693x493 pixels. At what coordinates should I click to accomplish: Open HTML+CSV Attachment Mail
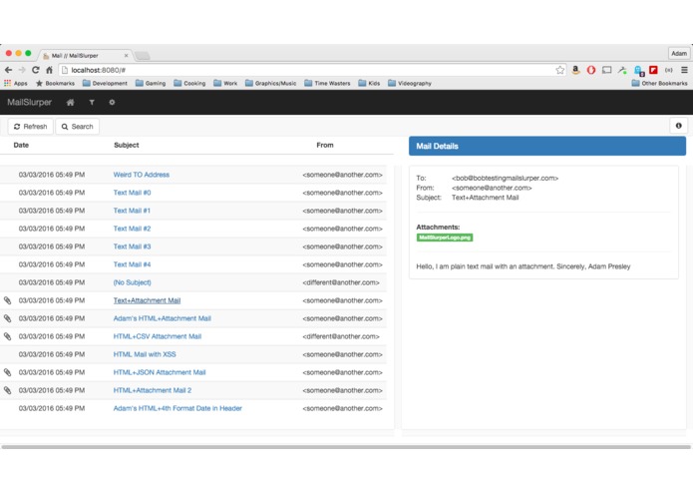(158, 336)
